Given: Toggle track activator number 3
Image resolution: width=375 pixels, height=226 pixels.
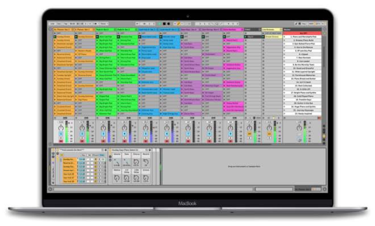Looking at the screenshot, I should [x=103, y=134].
